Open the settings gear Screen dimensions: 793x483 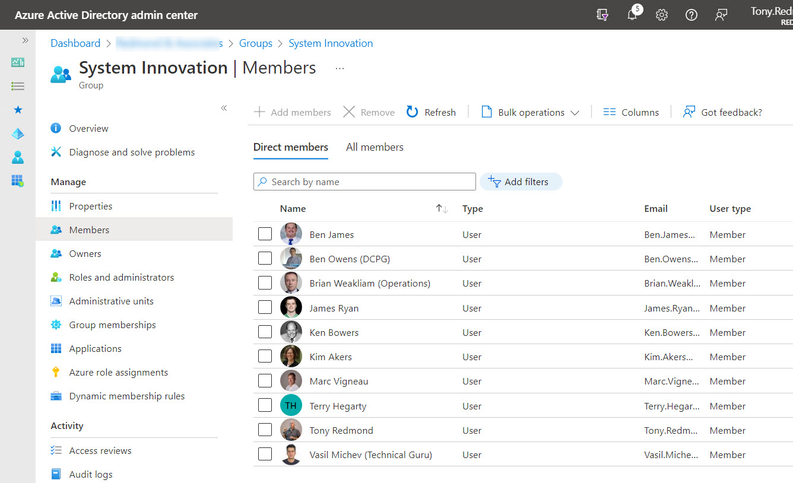tap(662, 15)
